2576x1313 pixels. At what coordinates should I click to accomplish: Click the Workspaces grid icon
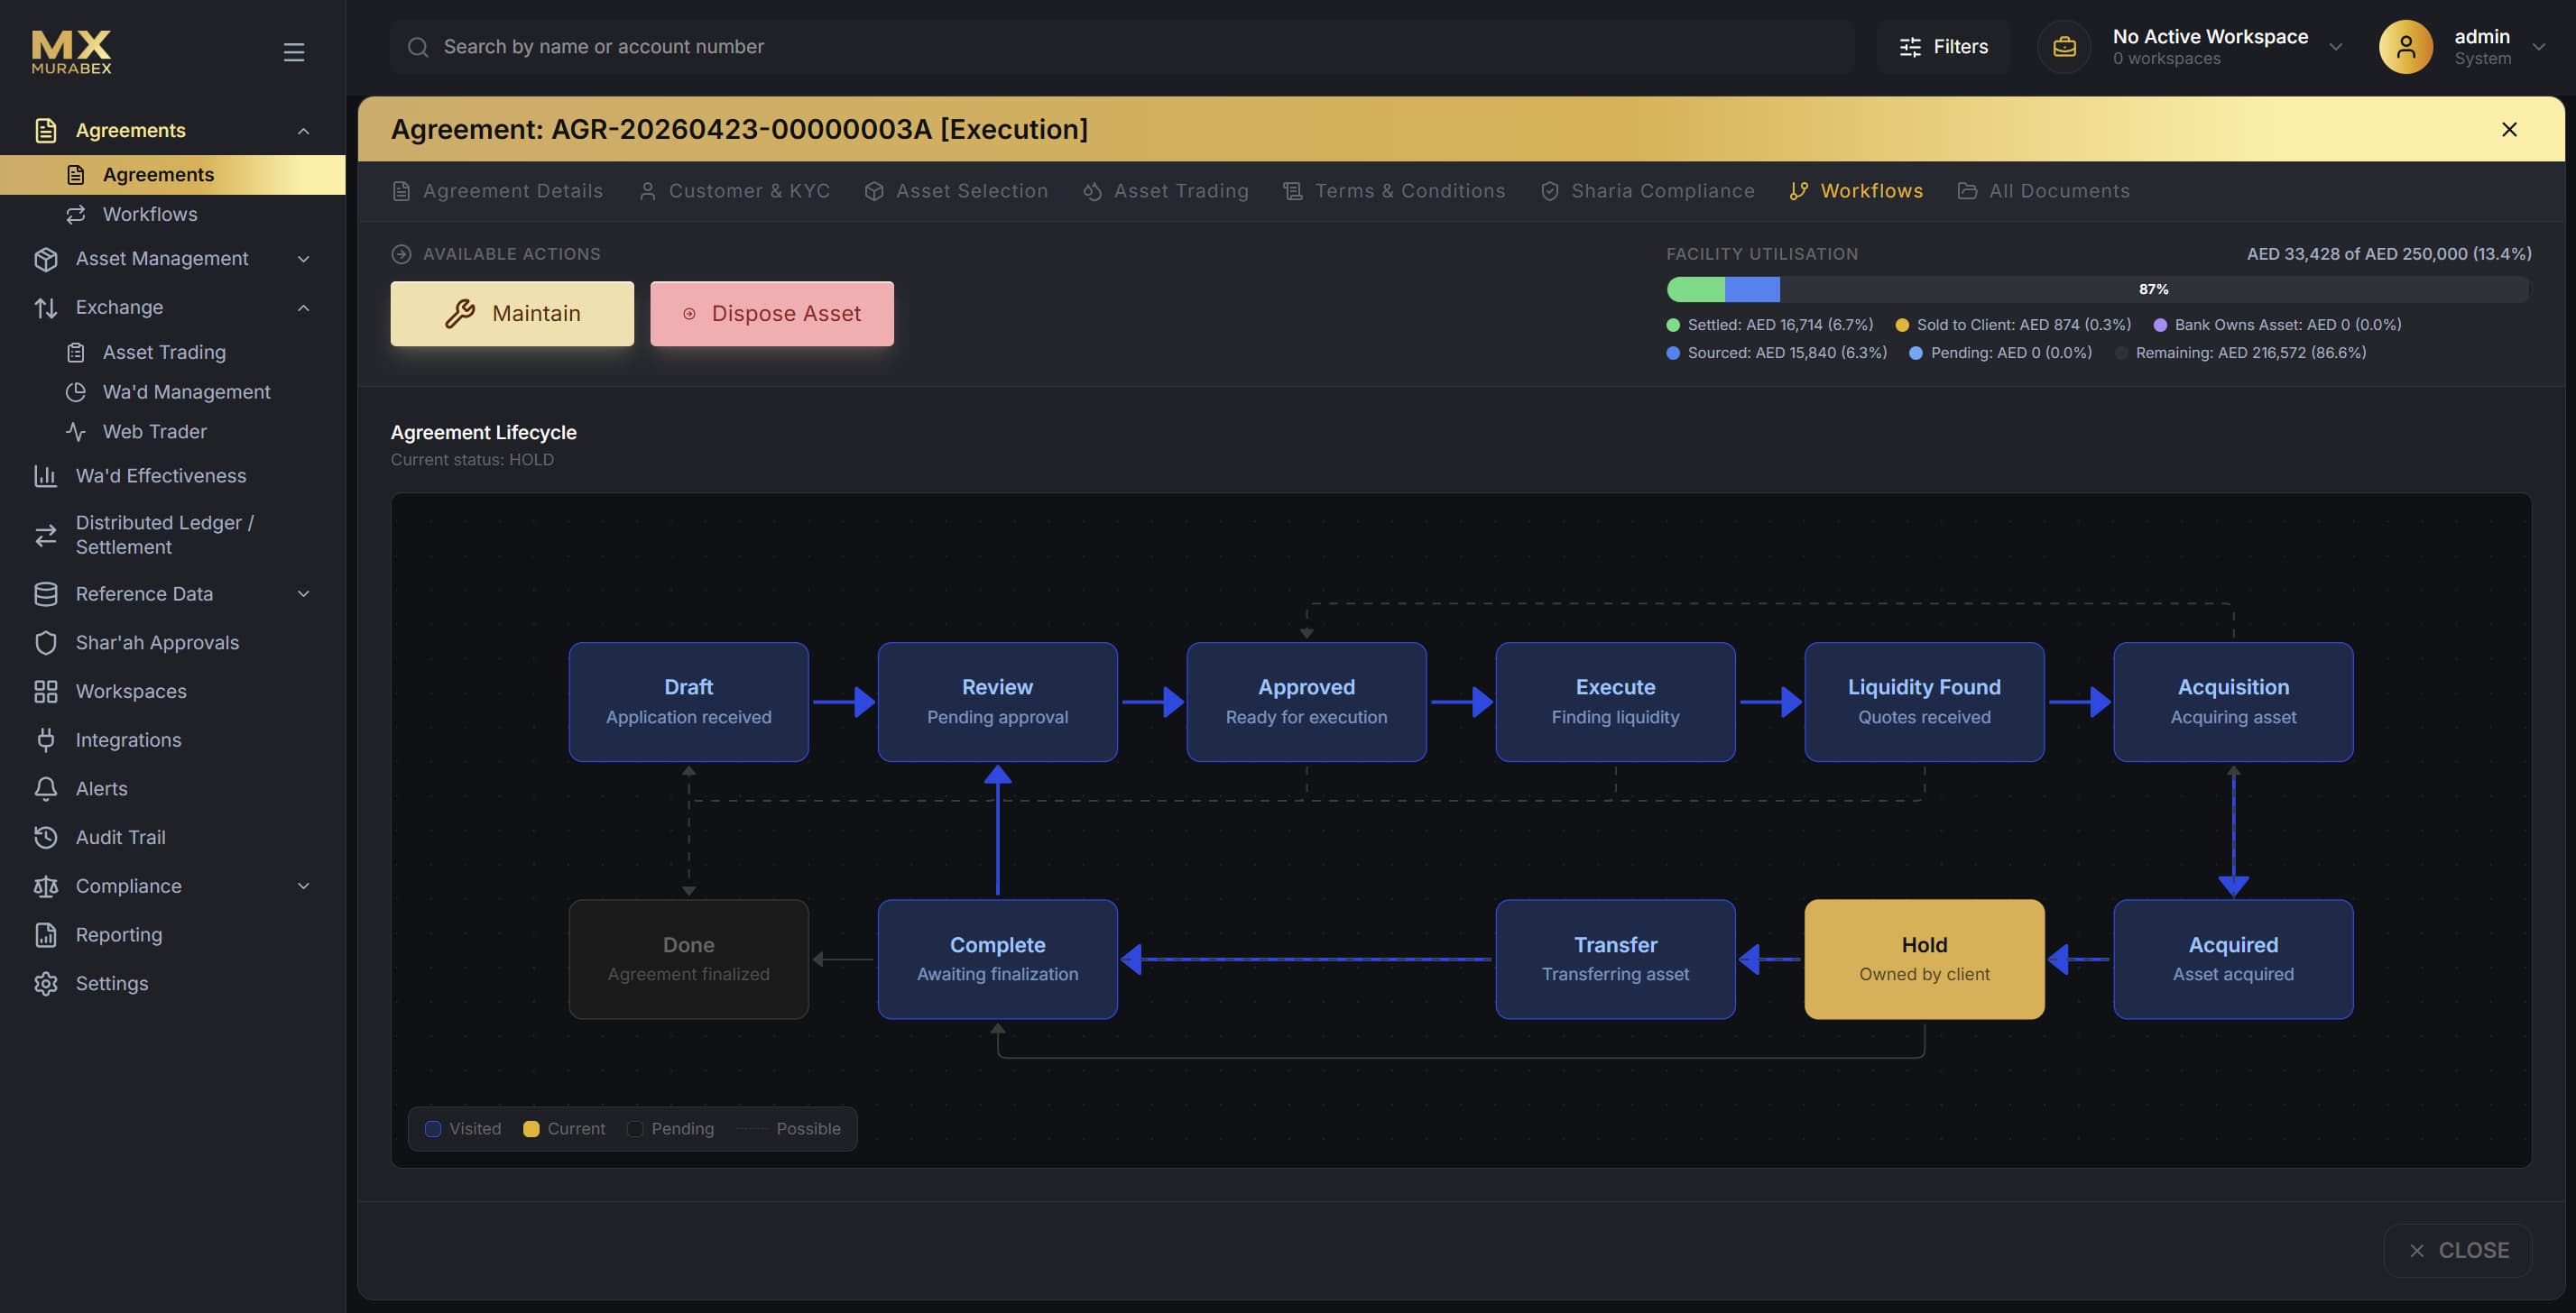coord(46,692)
